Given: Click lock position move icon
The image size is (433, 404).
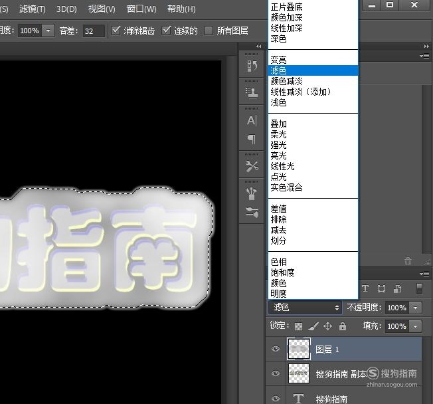Looking at the screenshot, I should 327,326.
